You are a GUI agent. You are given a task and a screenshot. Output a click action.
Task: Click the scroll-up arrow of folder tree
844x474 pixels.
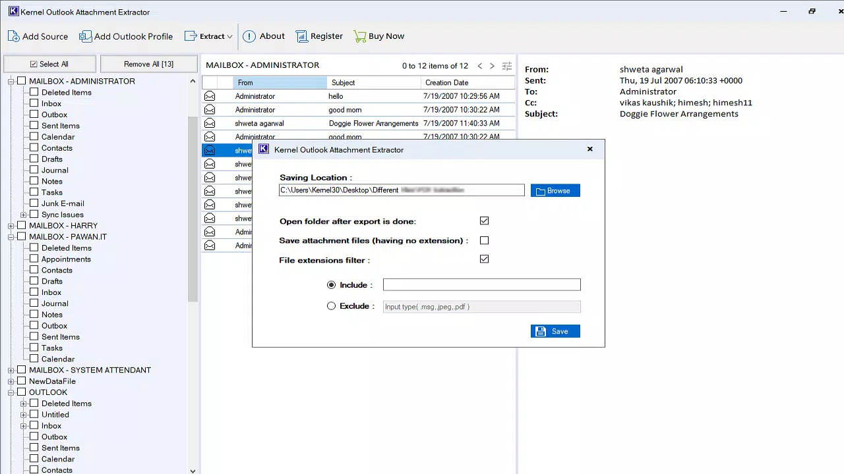tap(193, 81)
